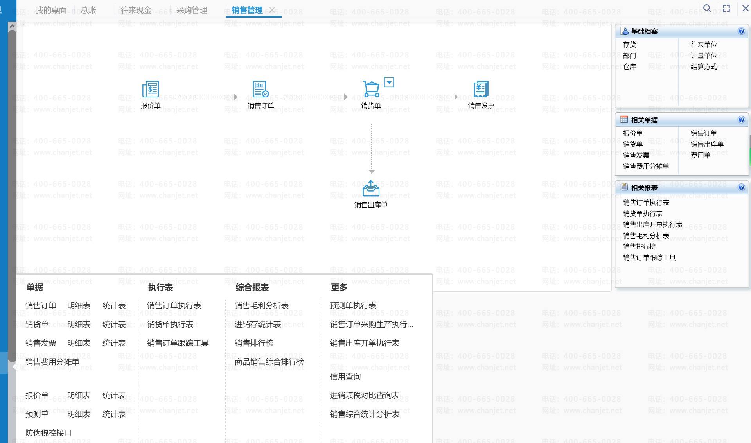The height and width of the screenshot is (443, 751).
Task: Open 防伪税控接口 link
Action: [x=49, y=433]
